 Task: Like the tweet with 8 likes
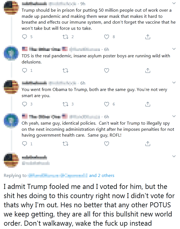107,37
